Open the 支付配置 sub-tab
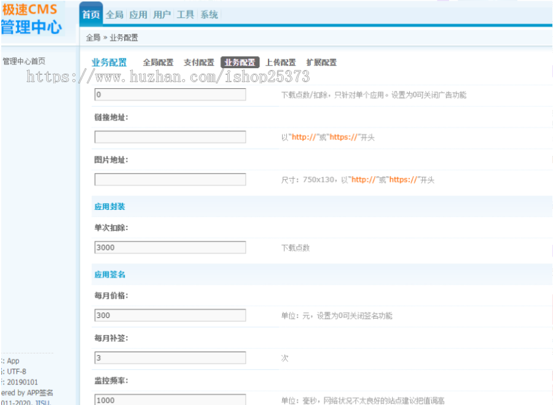 coord(198,63)
